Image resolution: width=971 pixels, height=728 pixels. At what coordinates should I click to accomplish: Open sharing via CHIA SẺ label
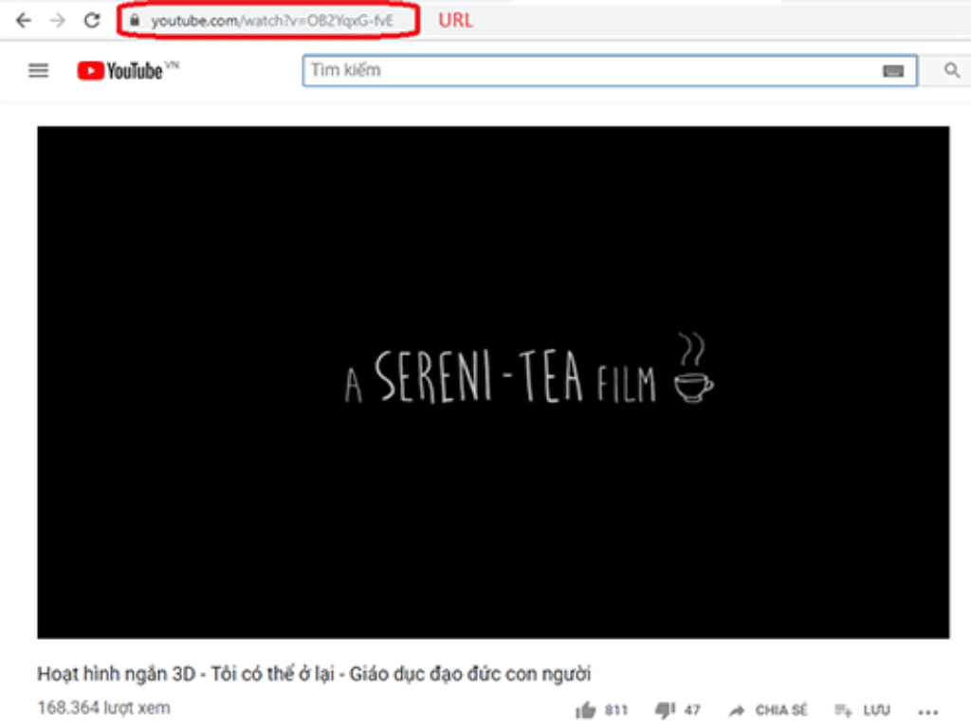pyautogui.click(x=781, y=710)
